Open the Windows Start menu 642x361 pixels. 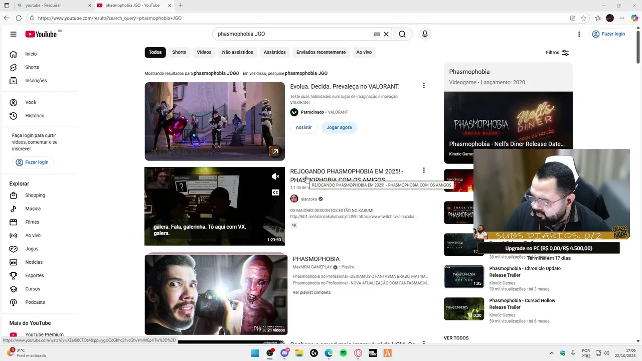pos(255,353)
